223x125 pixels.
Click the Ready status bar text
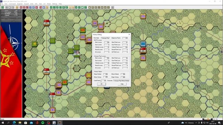tap(2, 119)
